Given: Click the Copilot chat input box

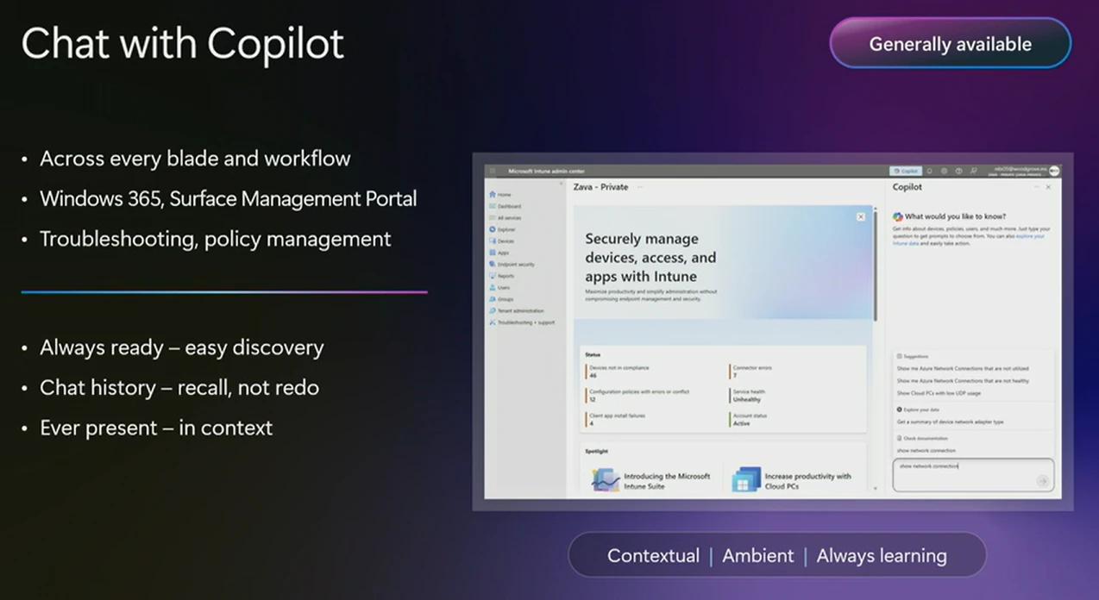Looking at the screenshot, I should [x=972, y=475].
